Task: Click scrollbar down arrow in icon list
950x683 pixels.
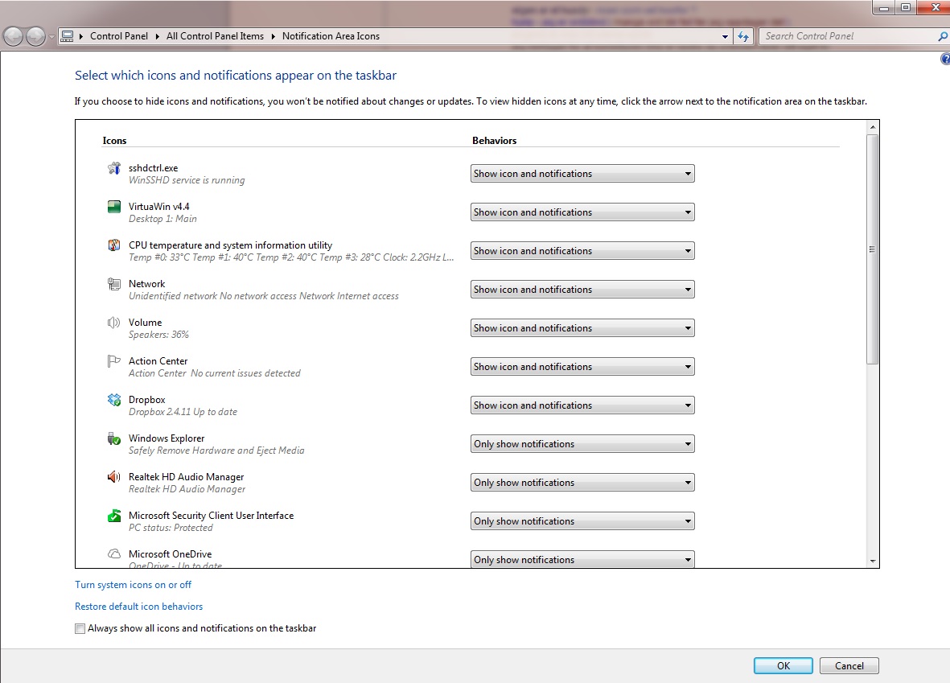Action: pos(873,562)
